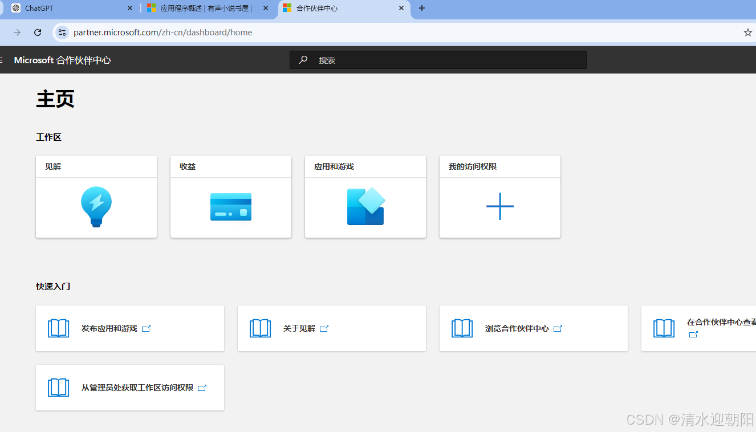Image resolution: width=756 pixels, height=432 pixels.
Task: Open the 收益 credit card icon
Action: pyautogui.click(x=231, y=207)
